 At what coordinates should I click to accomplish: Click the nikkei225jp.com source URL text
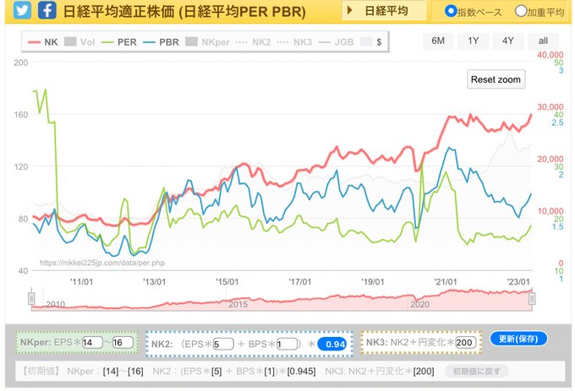tap(102, 263)
